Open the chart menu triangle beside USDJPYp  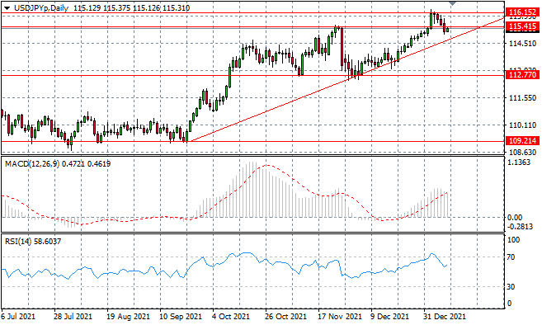coord(7,8)
